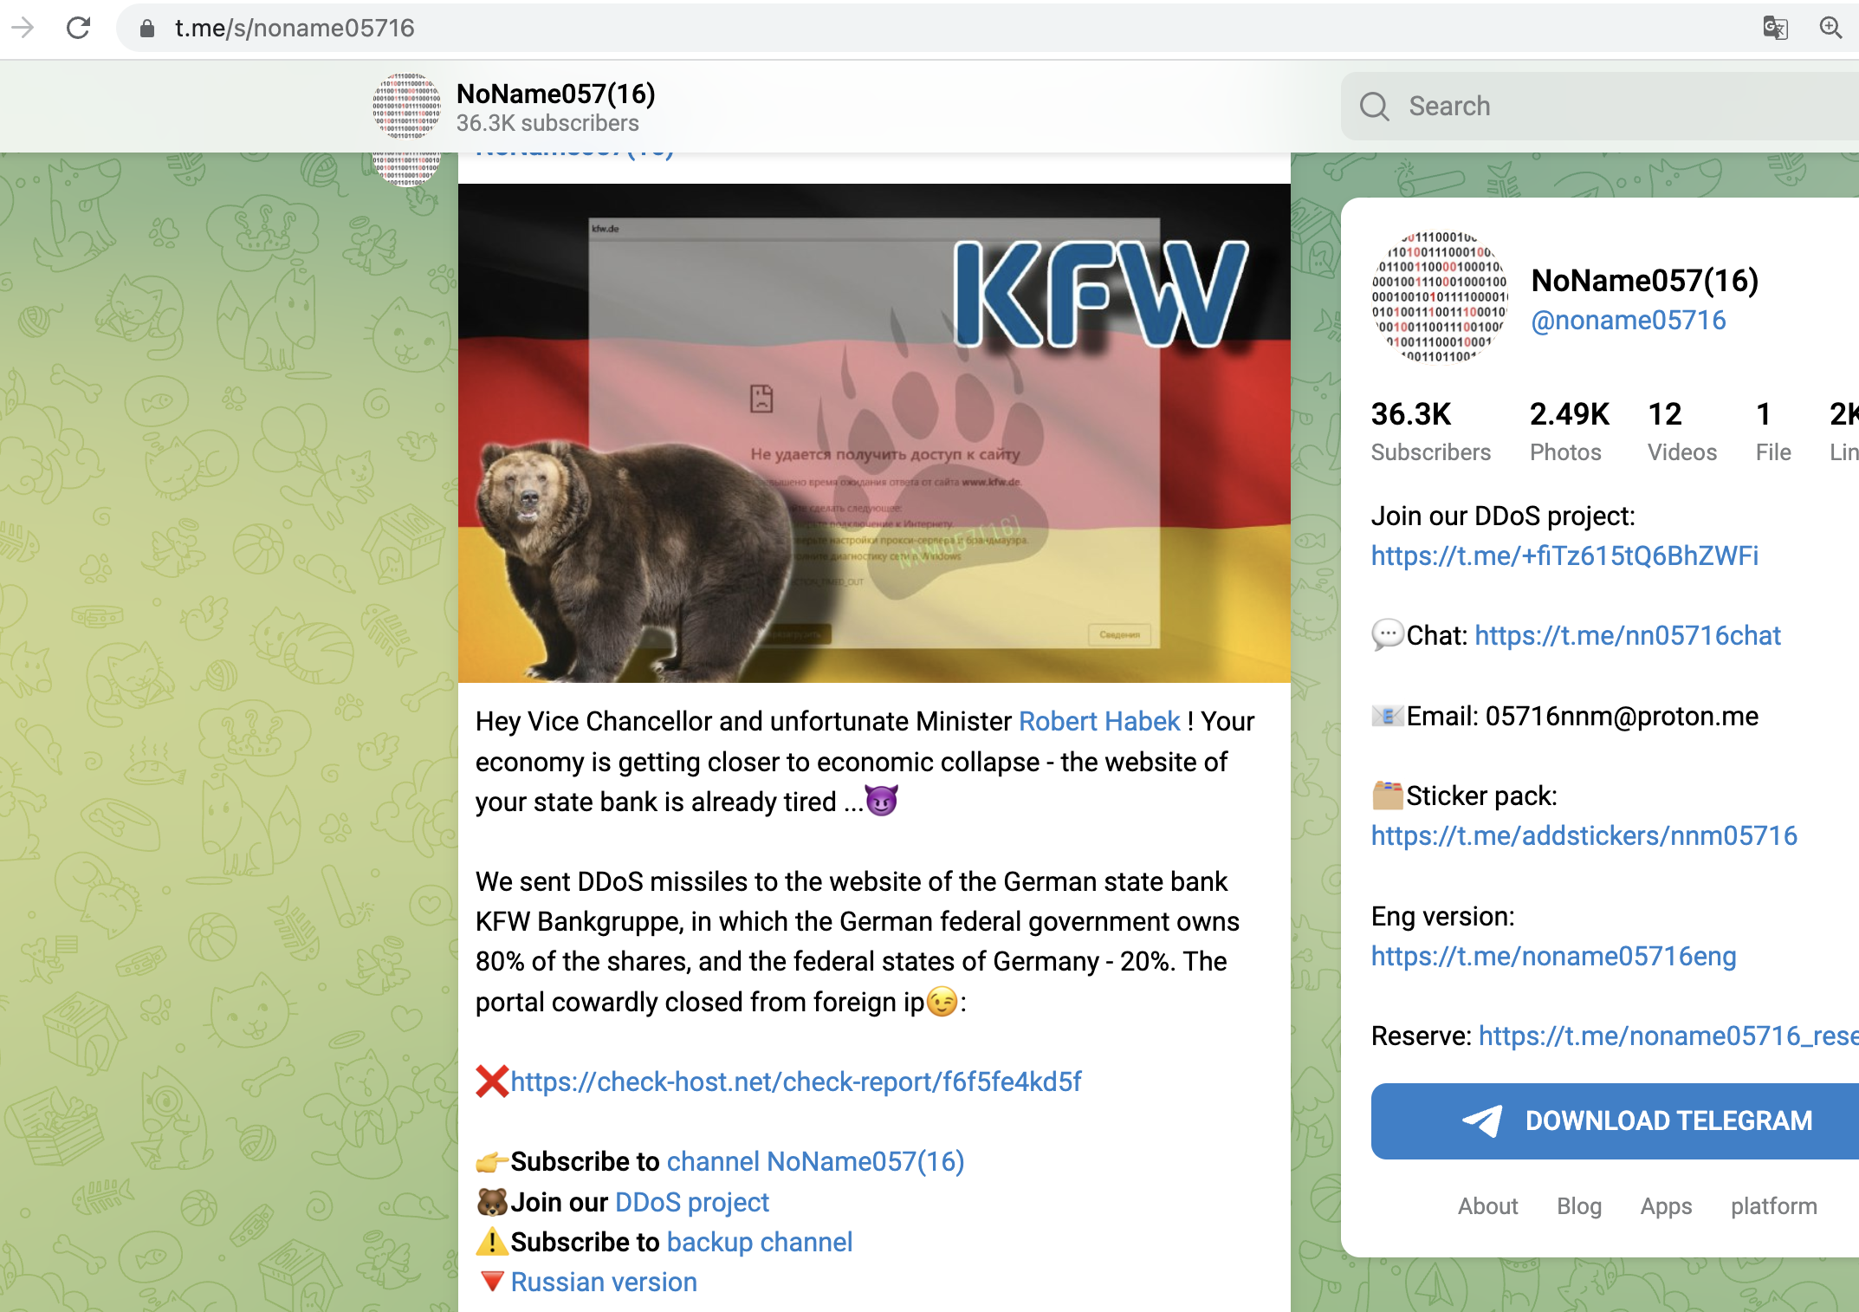This screenshot has height=1312, width=1859.
Task: Click the search magnifier icon in header
Action: [1374, 107]
